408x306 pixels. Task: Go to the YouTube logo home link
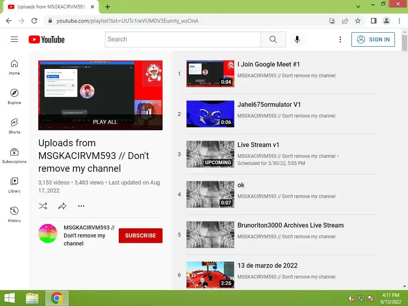47,39
